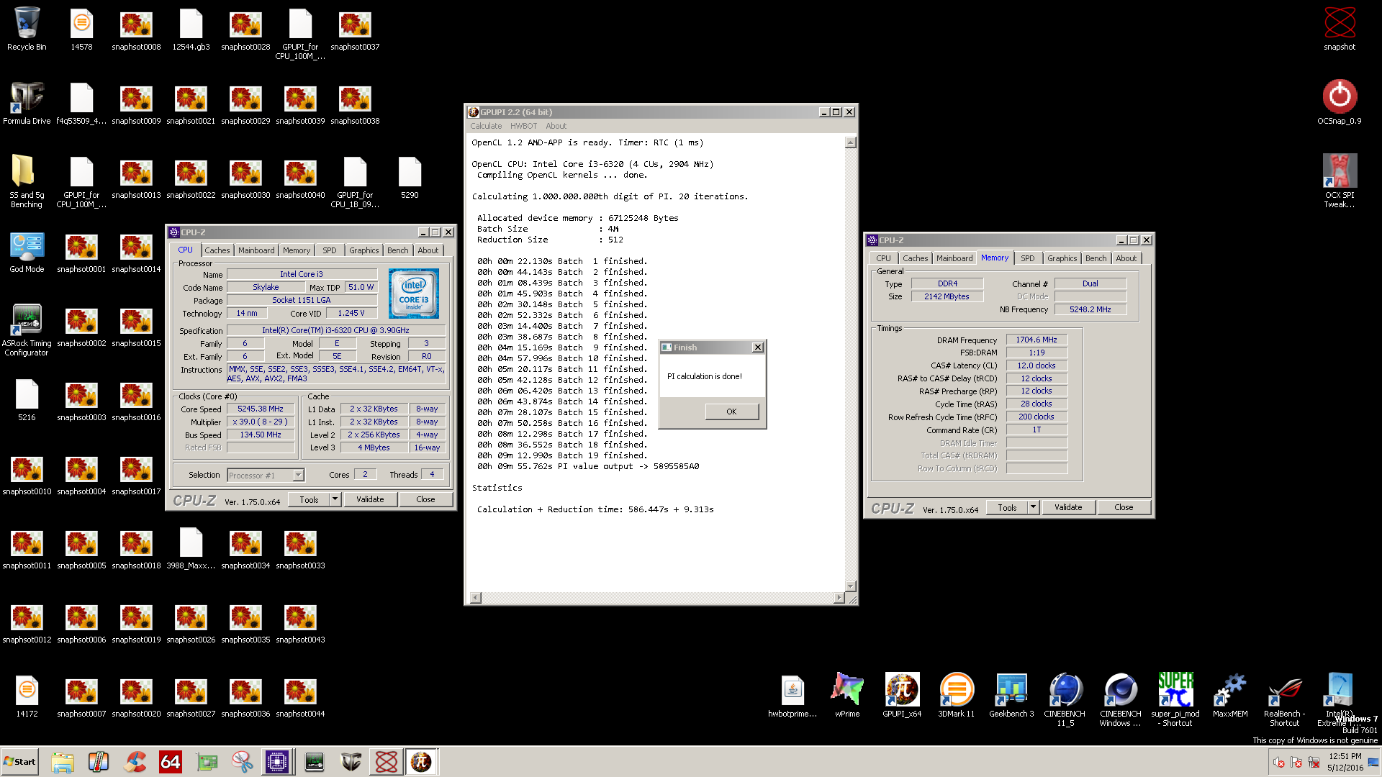Launch GPUPI_x64 desktop shortcut
This screenshot has height=777, width=1382.
pos(902,696)
